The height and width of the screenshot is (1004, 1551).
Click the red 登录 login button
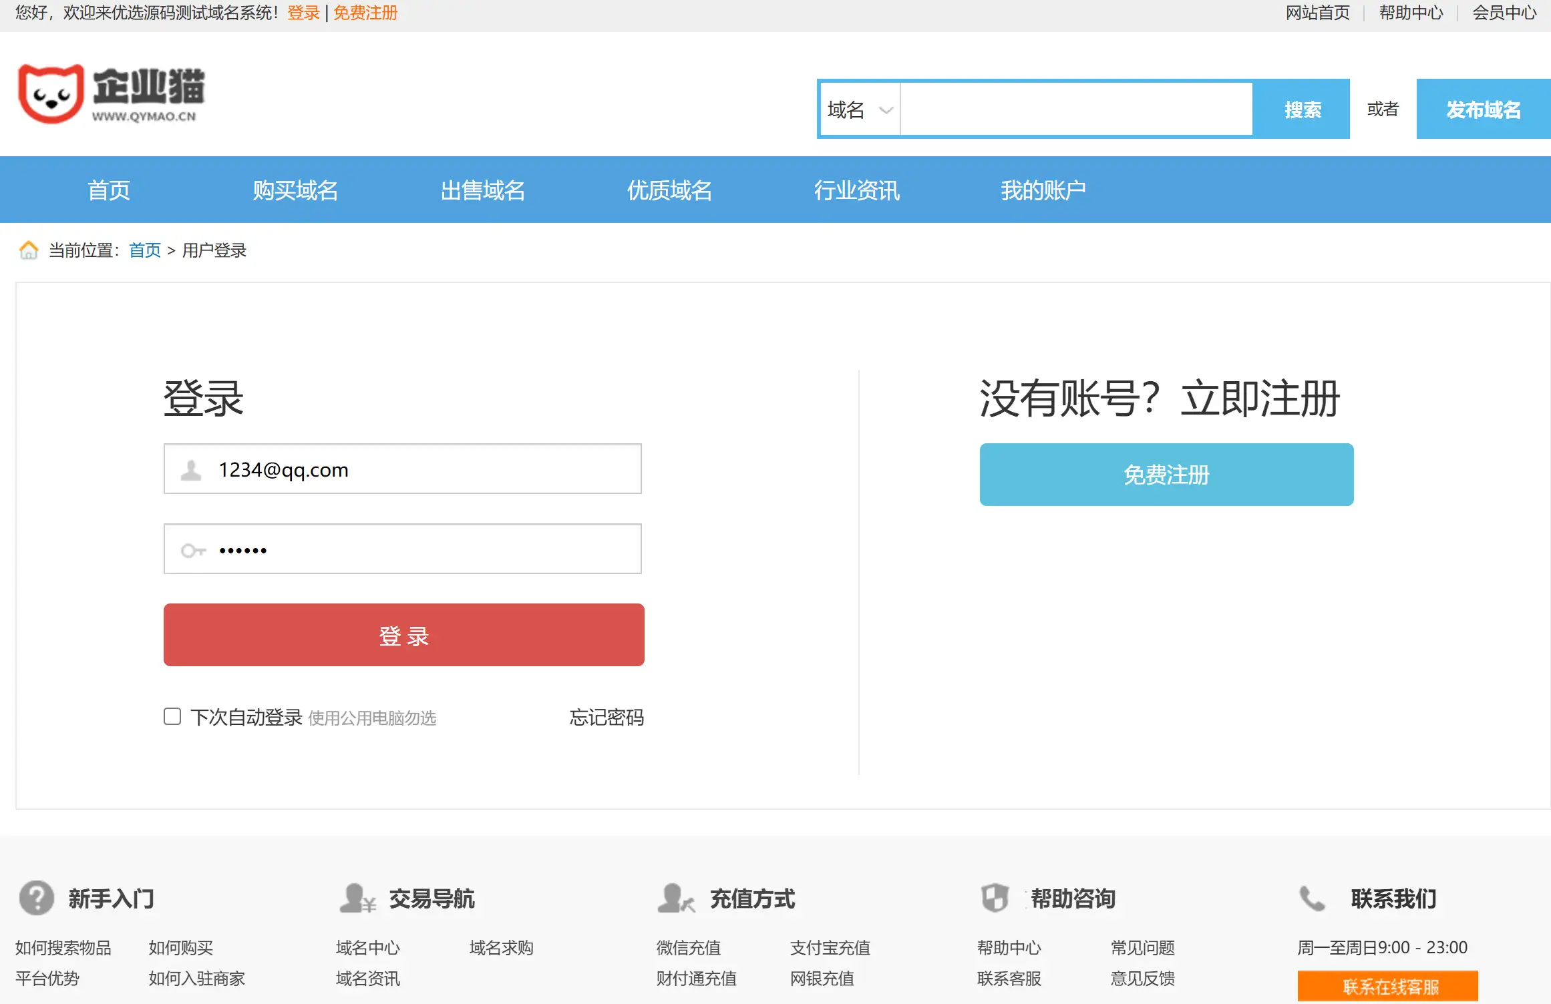(403, 635)
